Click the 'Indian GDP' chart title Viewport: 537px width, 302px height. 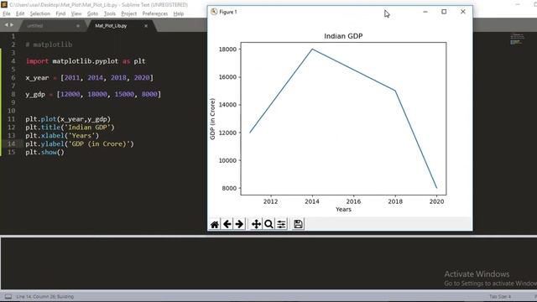point(343,36)
